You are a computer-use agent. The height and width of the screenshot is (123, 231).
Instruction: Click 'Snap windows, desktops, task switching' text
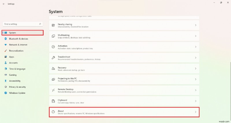click(x=74, y=38)
